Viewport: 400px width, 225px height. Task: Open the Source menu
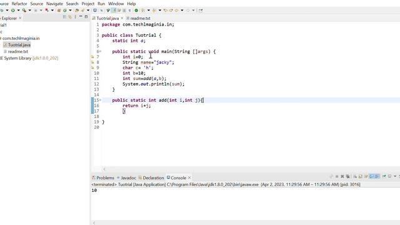[37, 4]
